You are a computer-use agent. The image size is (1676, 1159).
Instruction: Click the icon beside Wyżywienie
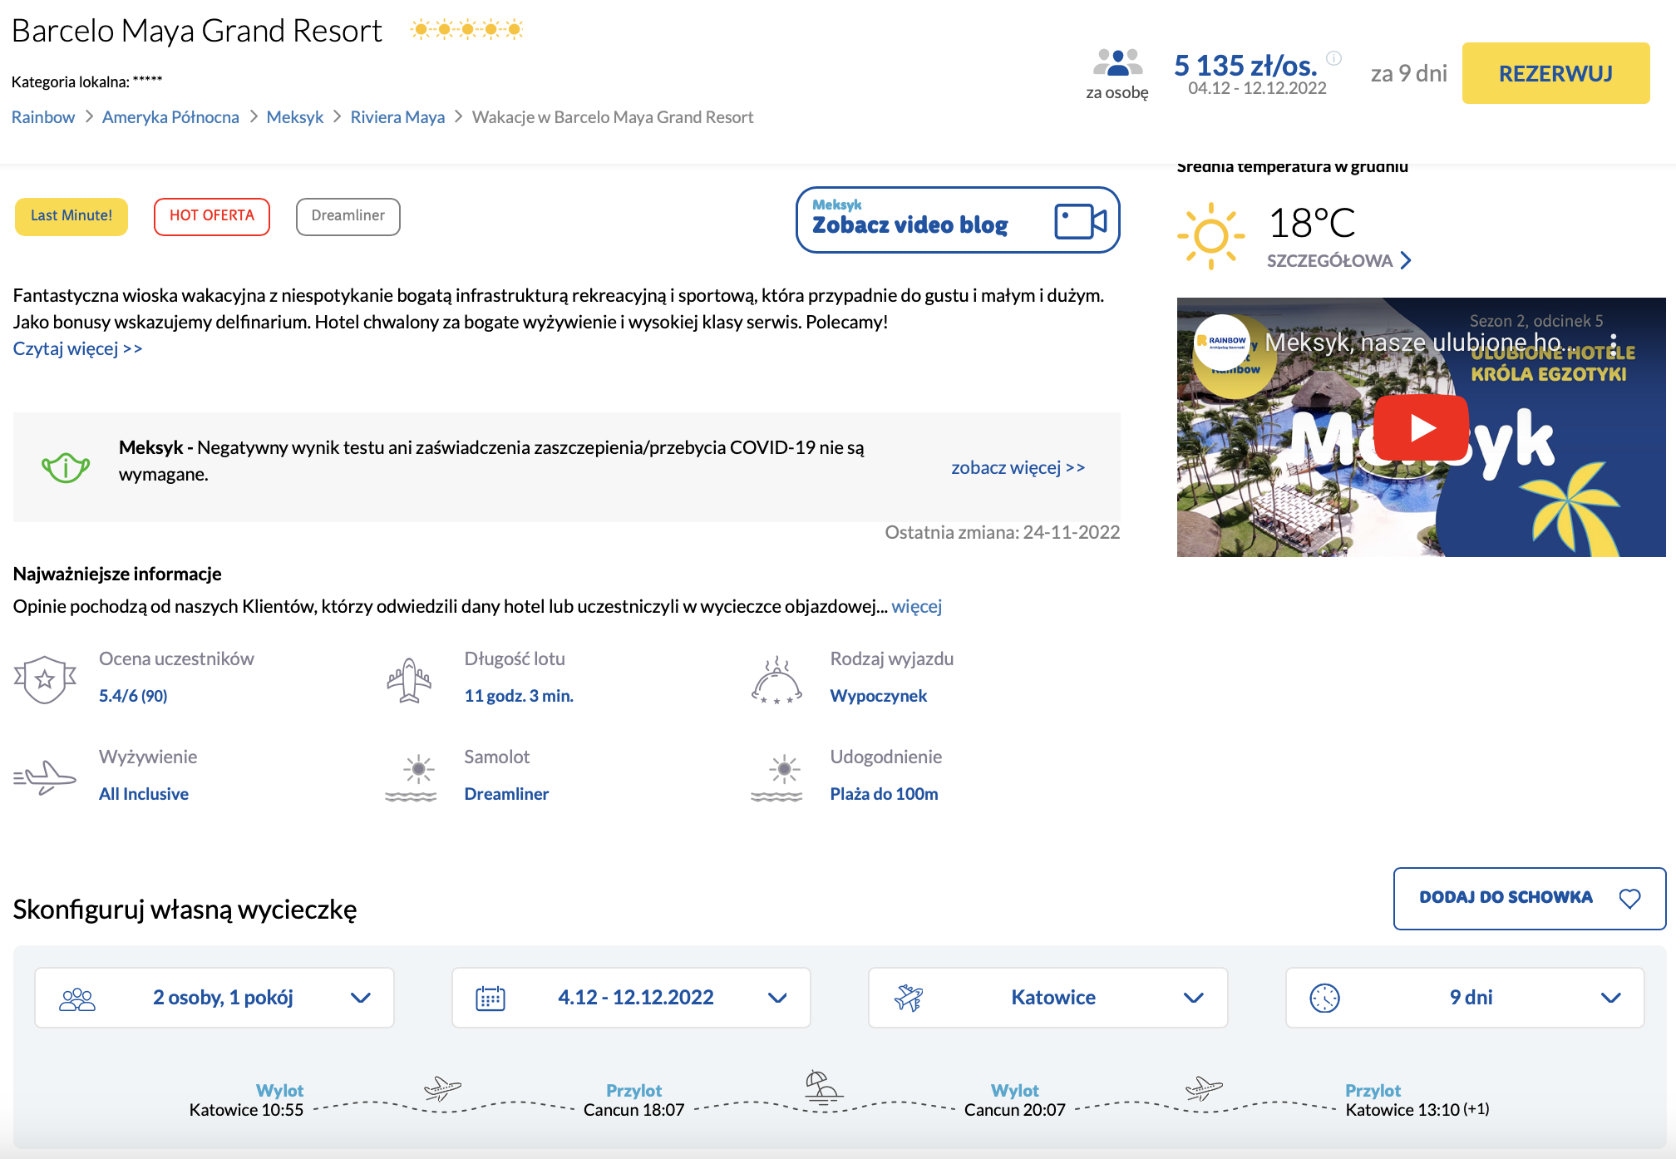pos(45,777)
